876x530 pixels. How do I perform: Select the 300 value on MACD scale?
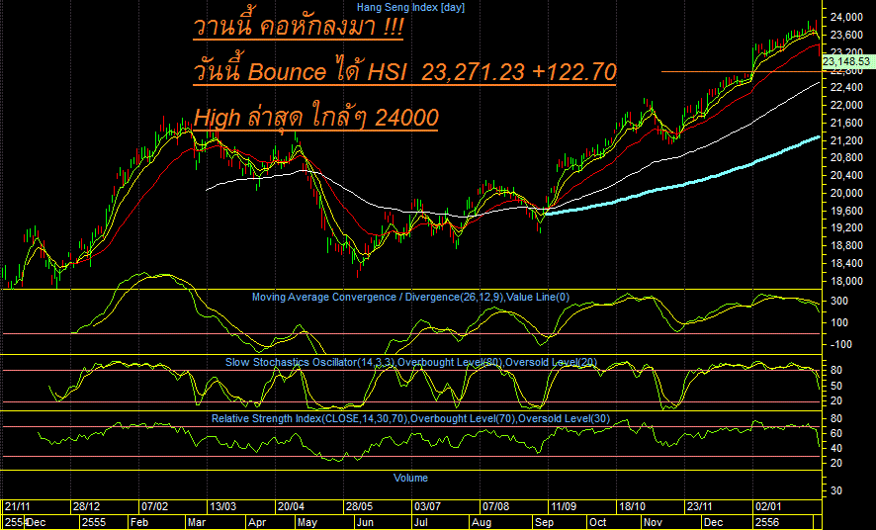840,302
